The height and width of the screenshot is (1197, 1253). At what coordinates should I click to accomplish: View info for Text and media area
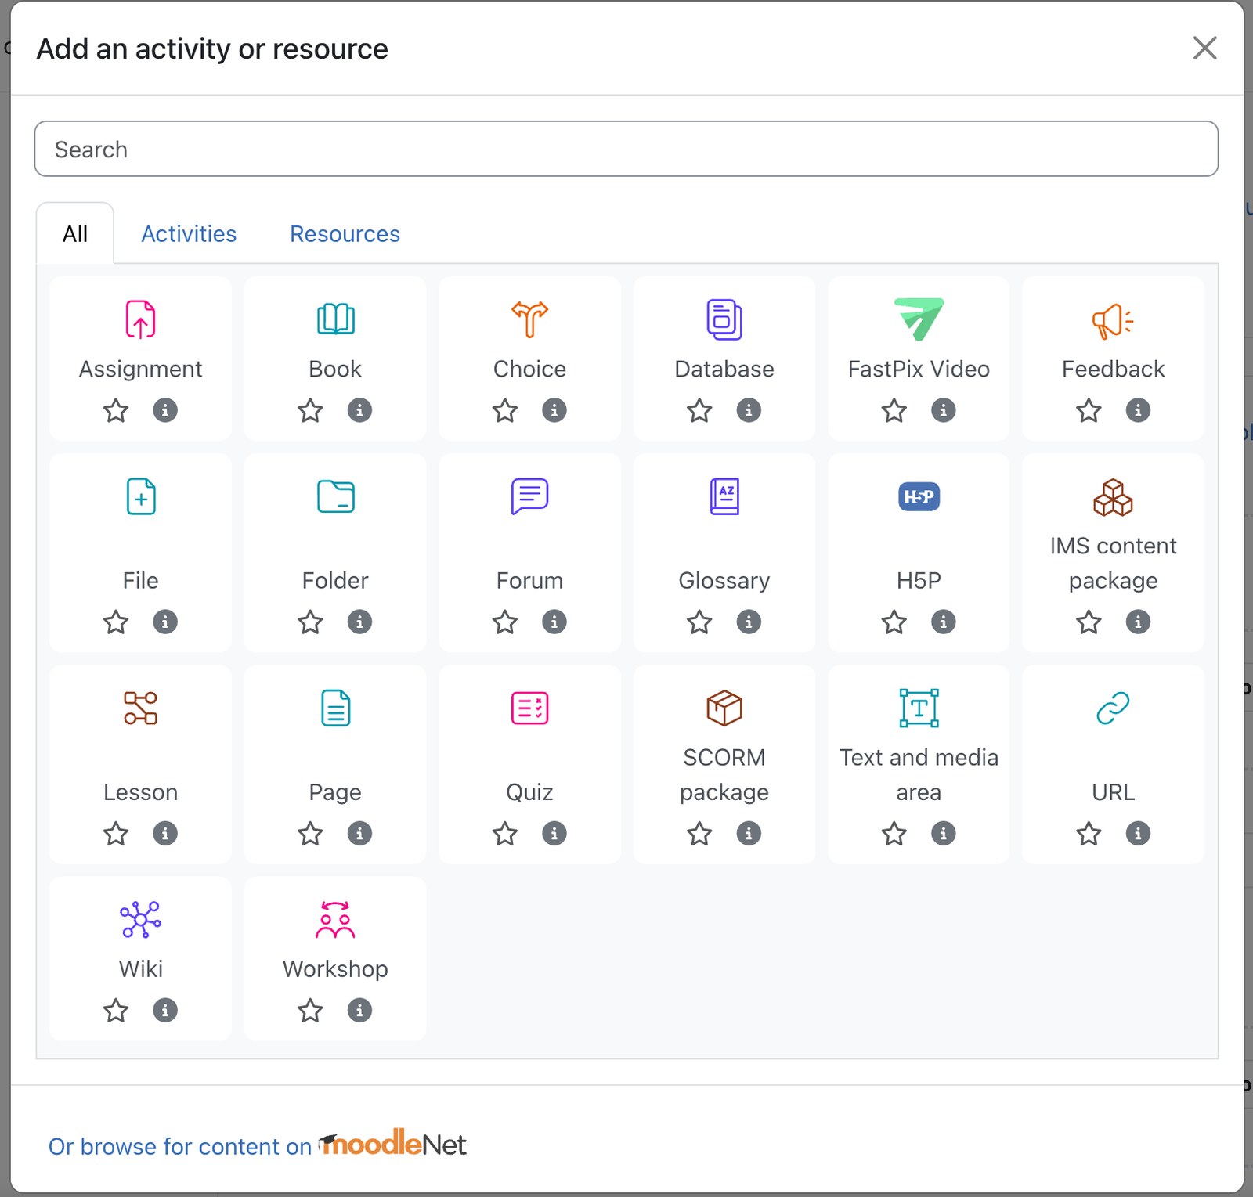click(944, 834)
